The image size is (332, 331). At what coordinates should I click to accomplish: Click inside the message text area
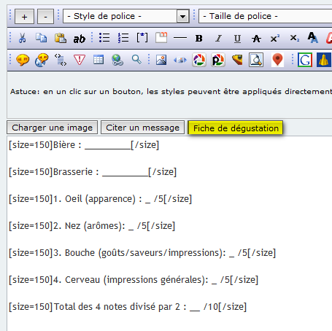pos(169,233)
